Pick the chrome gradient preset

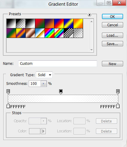(40, 33)
